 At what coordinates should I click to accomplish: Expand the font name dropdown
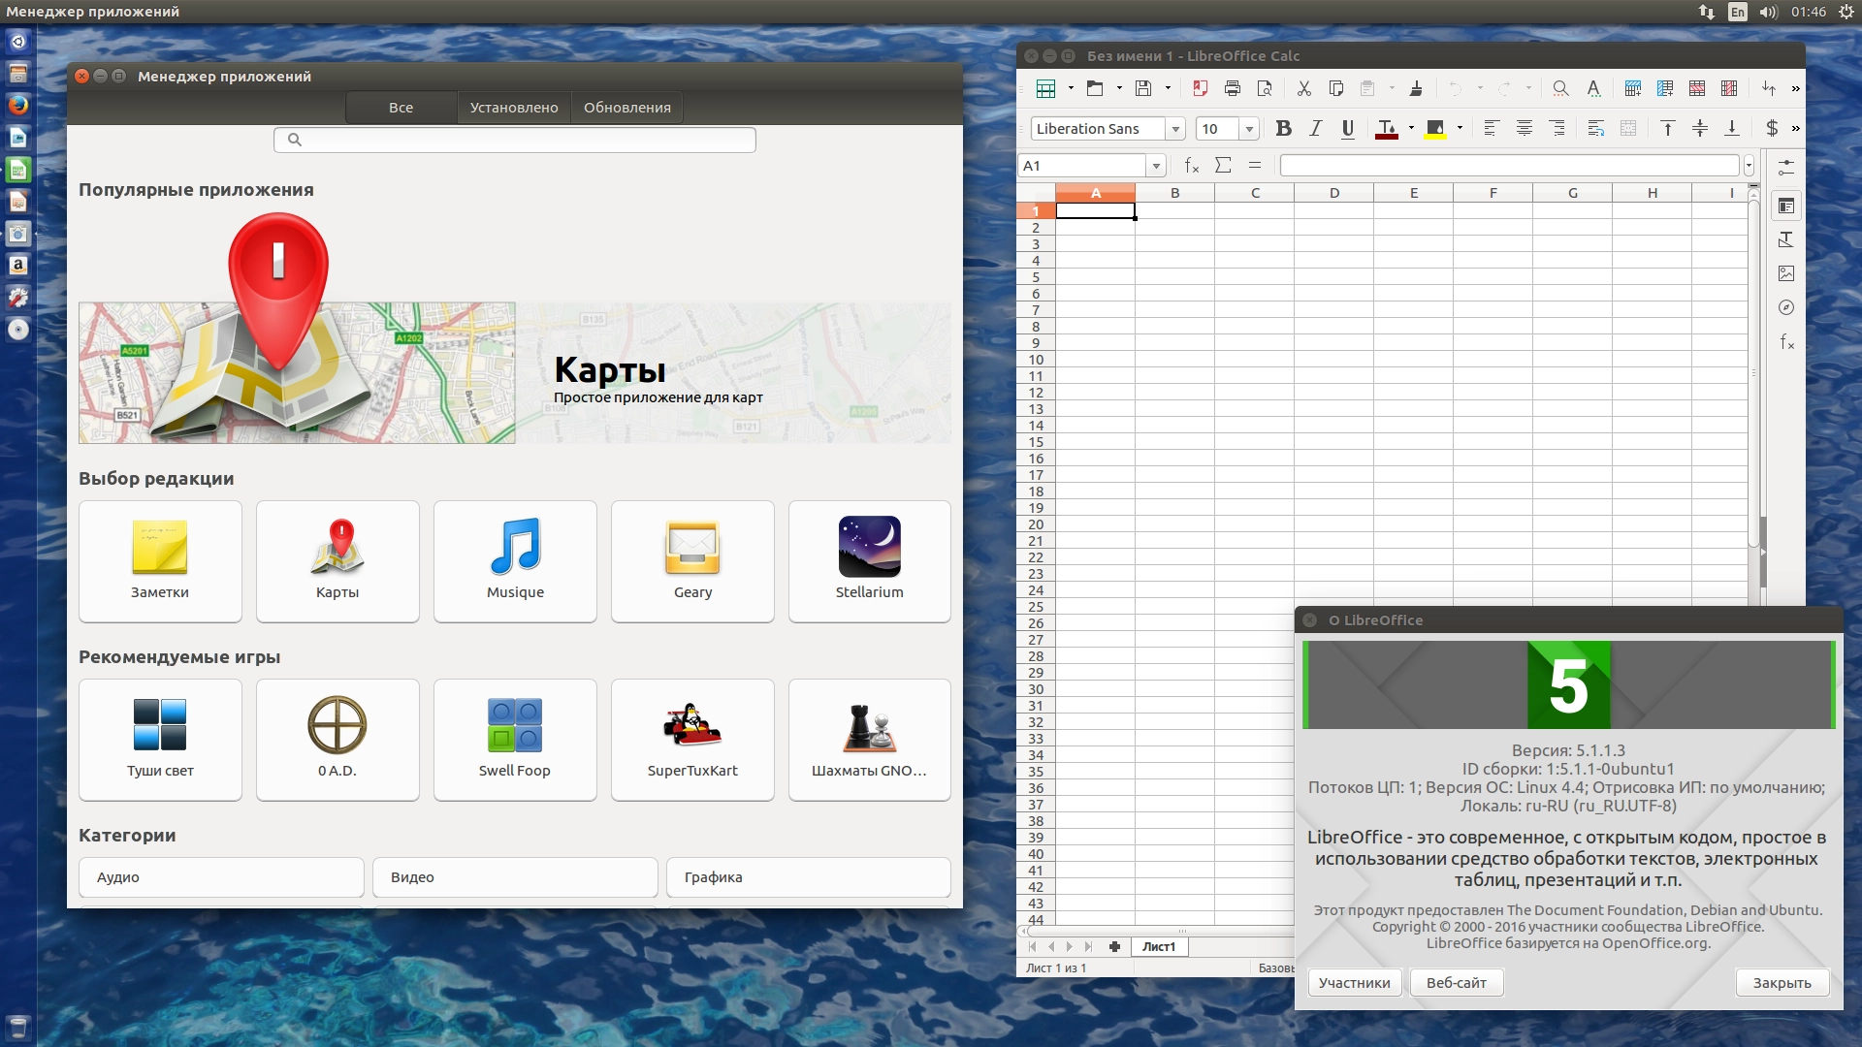tap(1175, 129)
